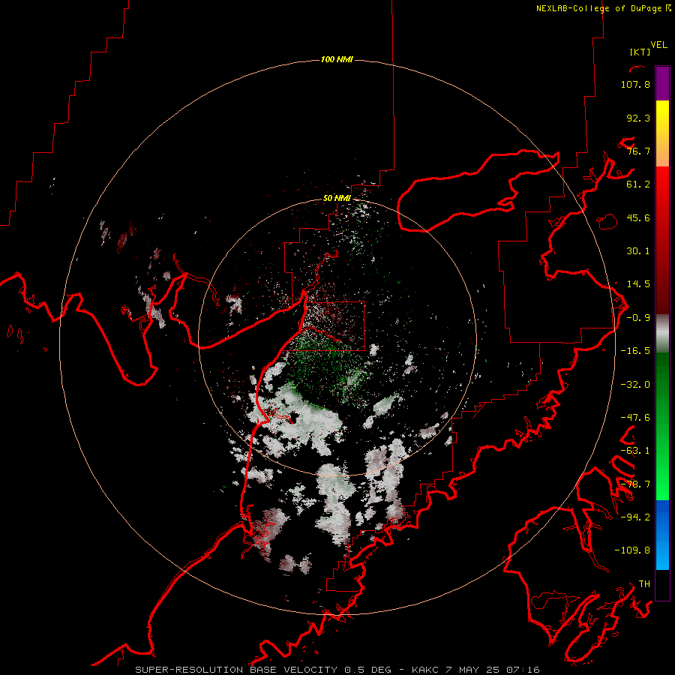Viewport: 675px width, 675px height.
Task: Click the 14.5 velocity scale value
Action: pos(638,284)
